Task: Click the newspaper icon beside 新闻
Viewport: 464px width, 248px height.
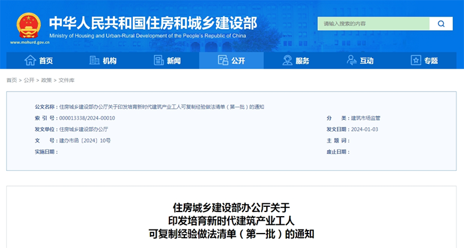Action: coord(158,61)
